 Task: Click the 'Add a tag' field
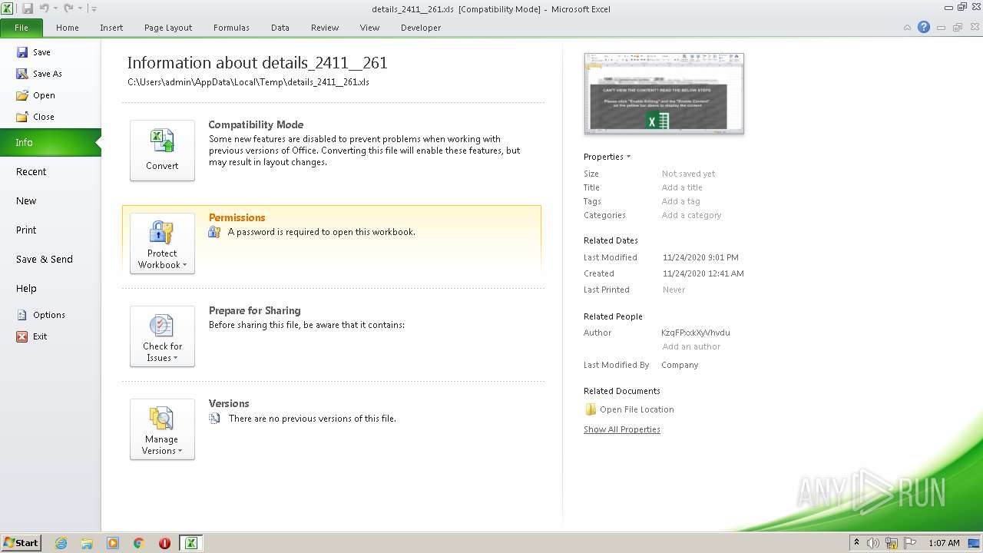tap(680, 201)
